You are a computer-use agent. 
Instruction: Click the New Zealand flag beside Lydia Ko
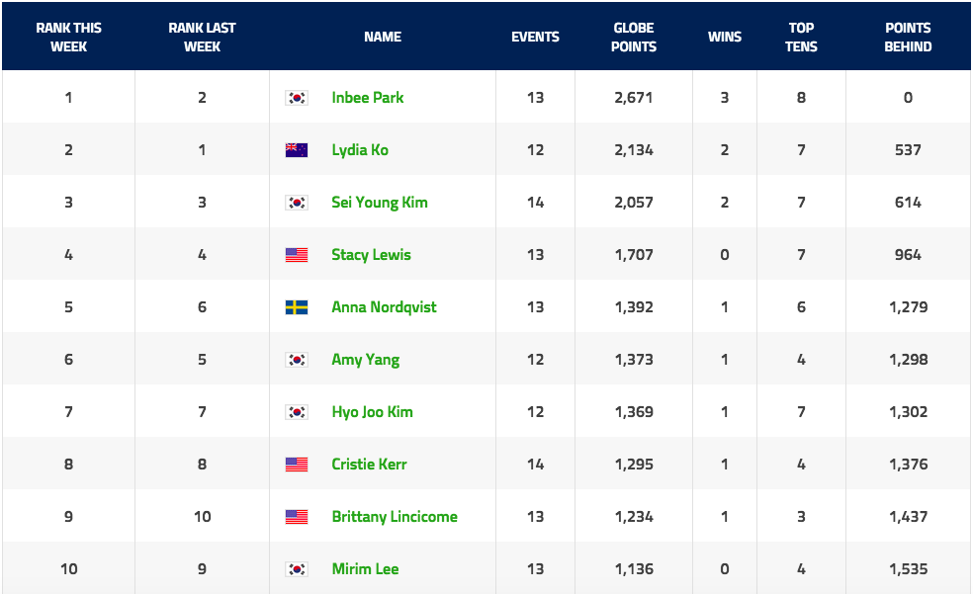(x=296, y=150)
